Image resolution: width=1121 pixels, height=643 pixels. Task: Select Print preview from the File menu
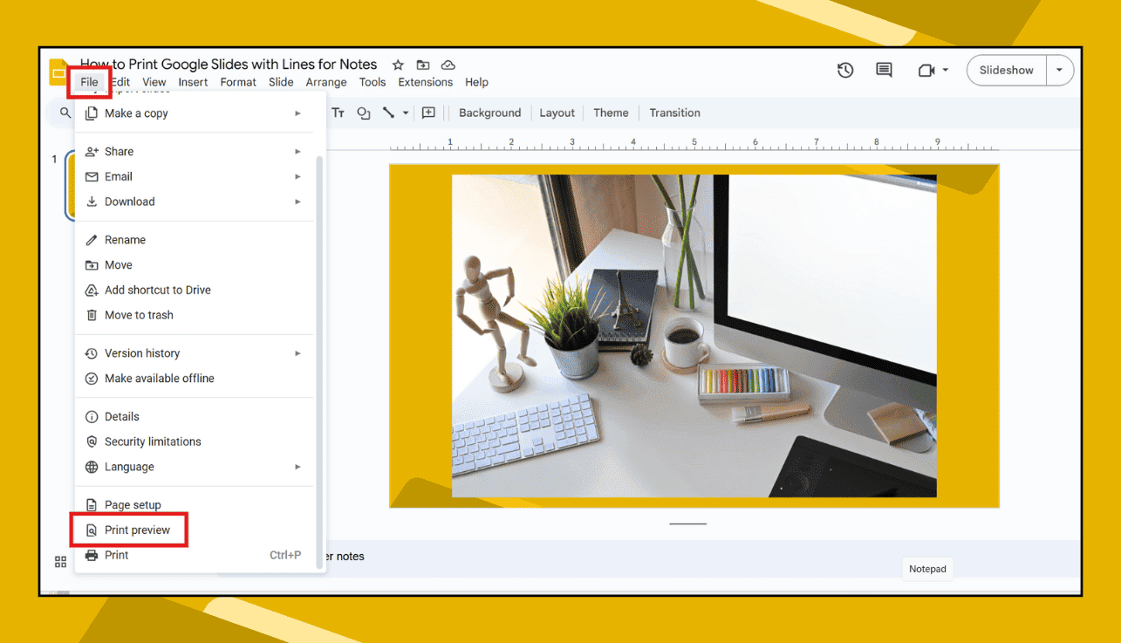pyautogui.click(x=136, y=530)
